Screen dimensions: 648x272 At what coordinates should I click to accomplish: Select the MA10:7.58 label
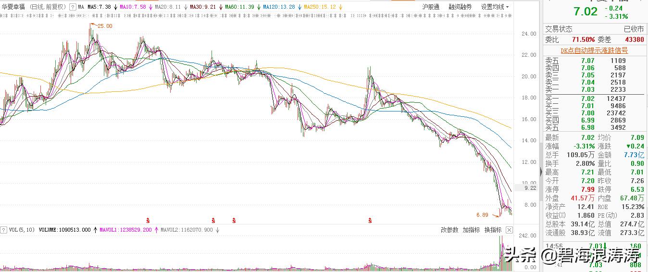pos(133,7)
